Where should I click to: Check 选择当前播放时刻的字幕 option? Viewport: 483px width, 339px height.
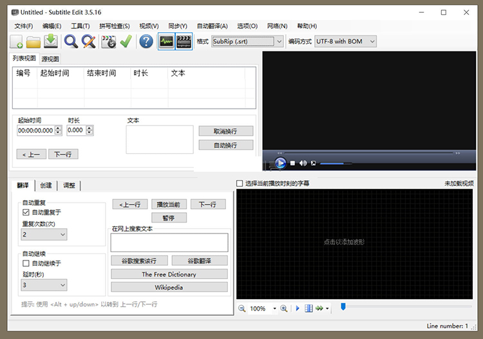(240, 183)
